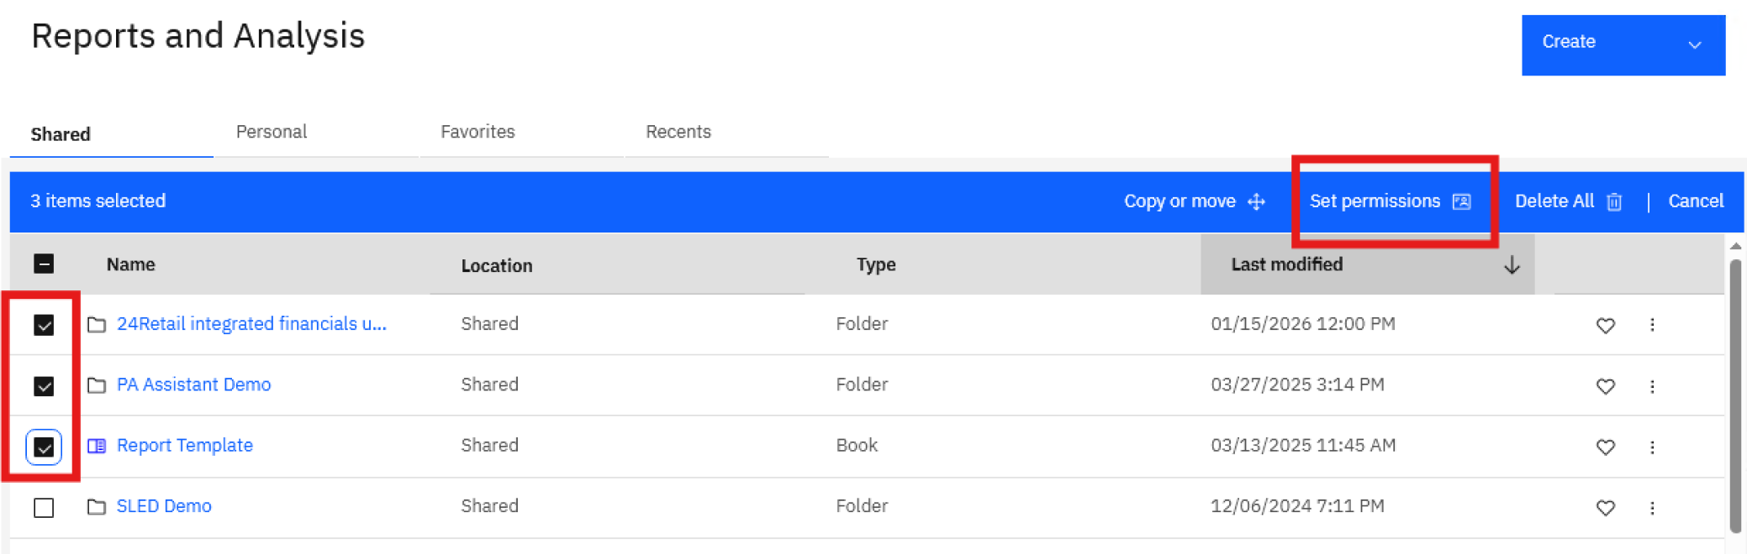The height and width of the screenshot is (554, 1747).
Task: Select the SLED Demo checkbox
Action: click(44, 508)
